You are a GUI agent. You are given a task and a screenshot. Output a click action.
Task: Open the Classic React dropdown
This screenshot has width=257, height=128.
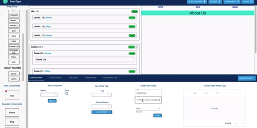point(246,78)
